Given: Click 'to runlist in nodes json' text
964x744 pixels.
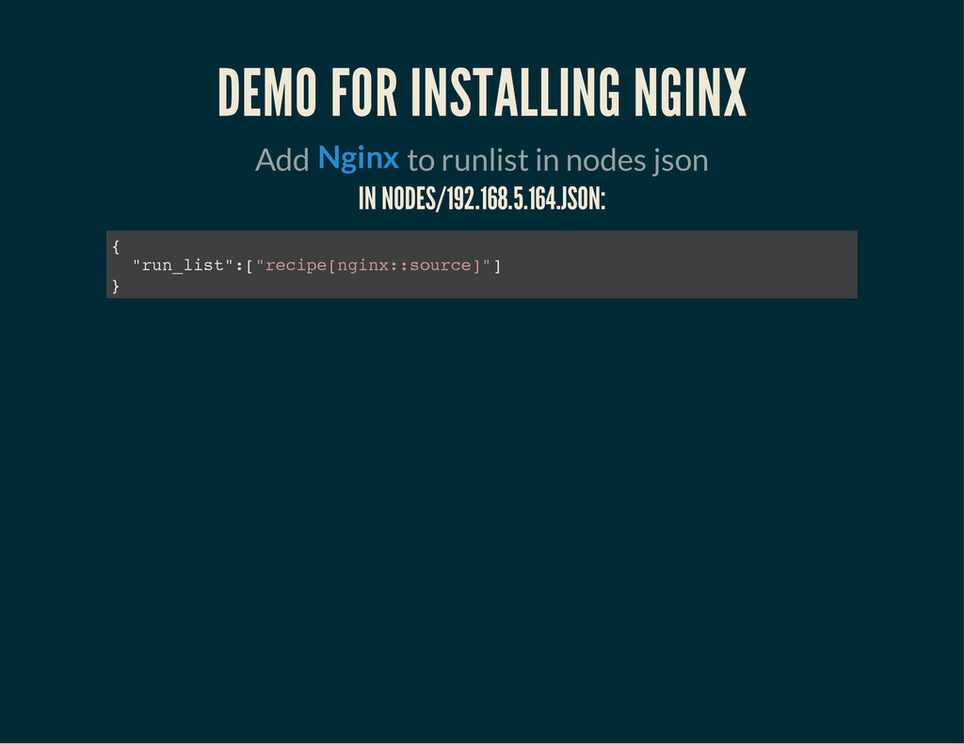Looking at the screenshot, I should coord(557,160).
